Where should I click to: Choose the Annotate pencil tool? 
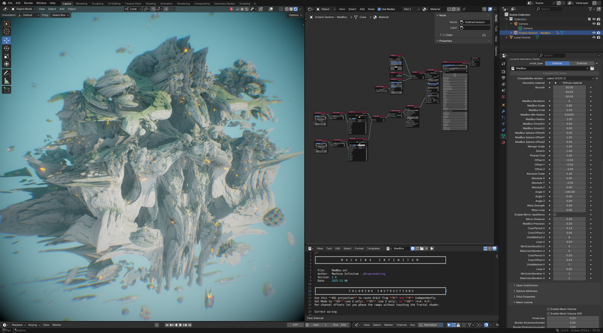(7, 72)
